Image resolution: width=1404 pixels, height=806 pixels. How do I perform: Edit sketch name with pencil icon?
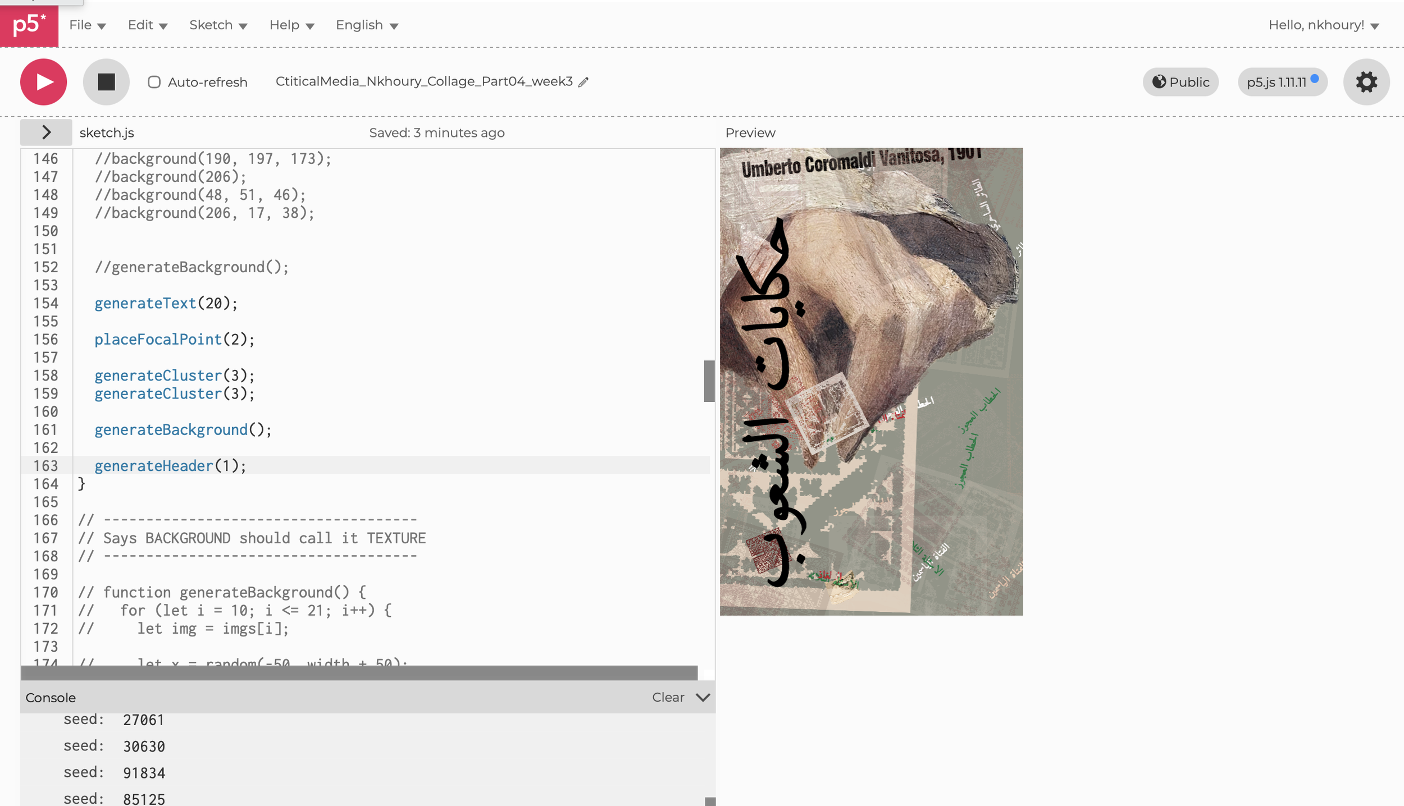click(584, 82)
